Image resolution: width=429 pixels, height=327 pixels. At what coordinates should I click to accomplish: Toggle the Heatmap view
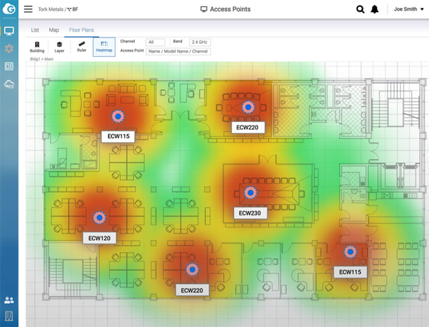click(104, 47)
